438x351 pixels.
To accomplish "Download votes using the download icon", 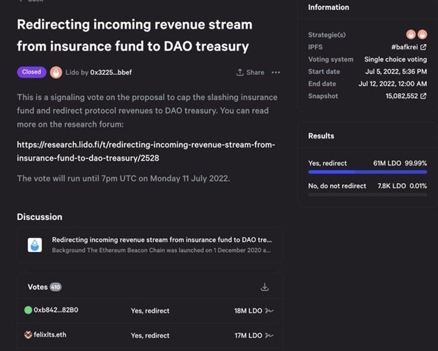I will coord(264,287).
